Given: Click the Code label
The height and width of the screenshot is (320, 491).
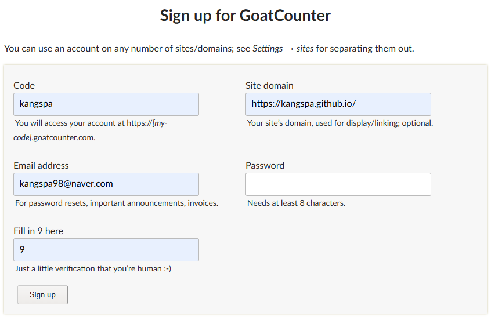Looking at the screenshot, I should coord(24,85).
